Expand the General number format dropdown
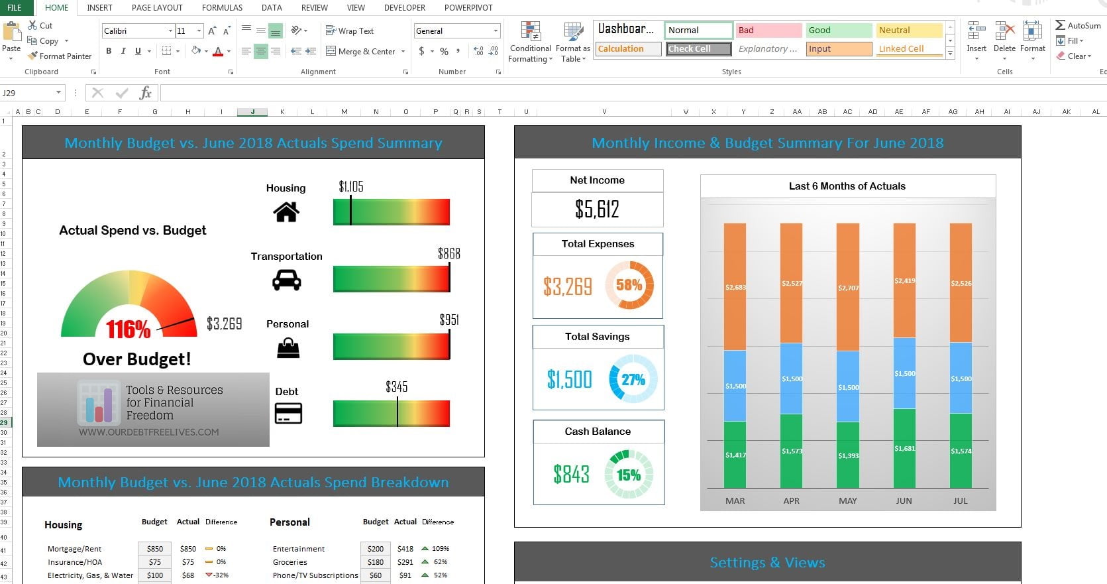The height and width of the screenshot is (584, 1107). pyautogui.click(x=495, y=31)
